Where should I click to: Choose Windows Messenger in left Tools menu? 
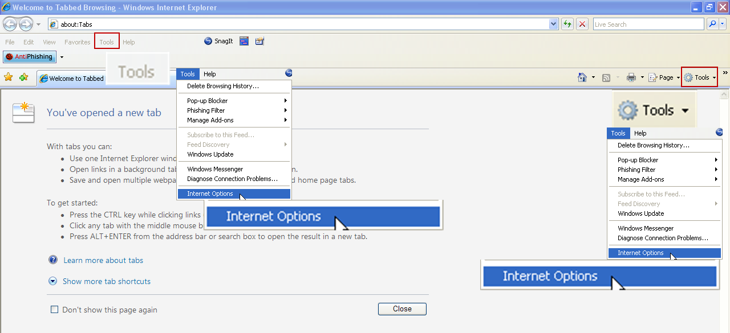[x=234, y=169]
